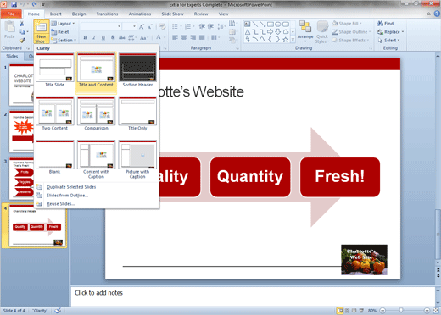Screen dimensions: 441x315
Task: Switch to the Transitions ribbon tab
Action: click(107, 14)
